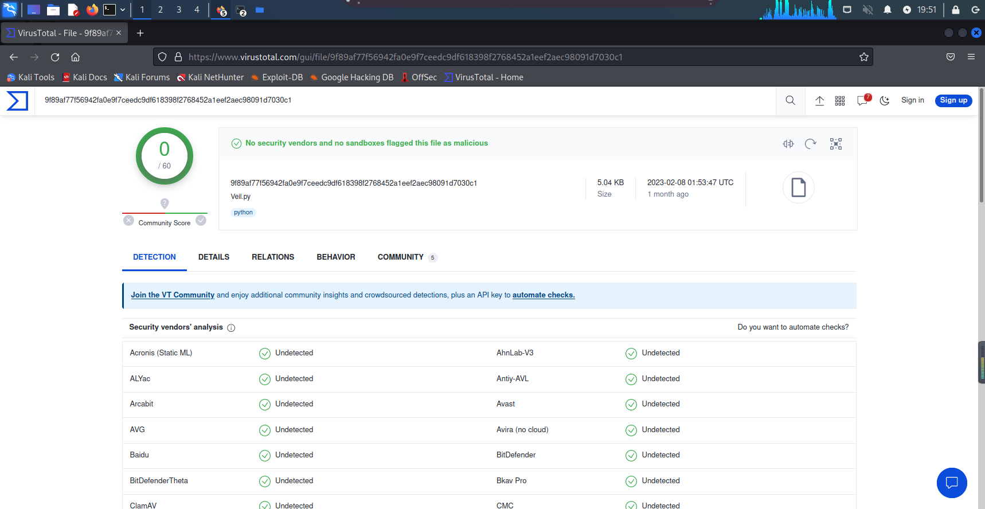
Task: Open the VirusTotal - Home bookmark
Action: pos(483,77)
